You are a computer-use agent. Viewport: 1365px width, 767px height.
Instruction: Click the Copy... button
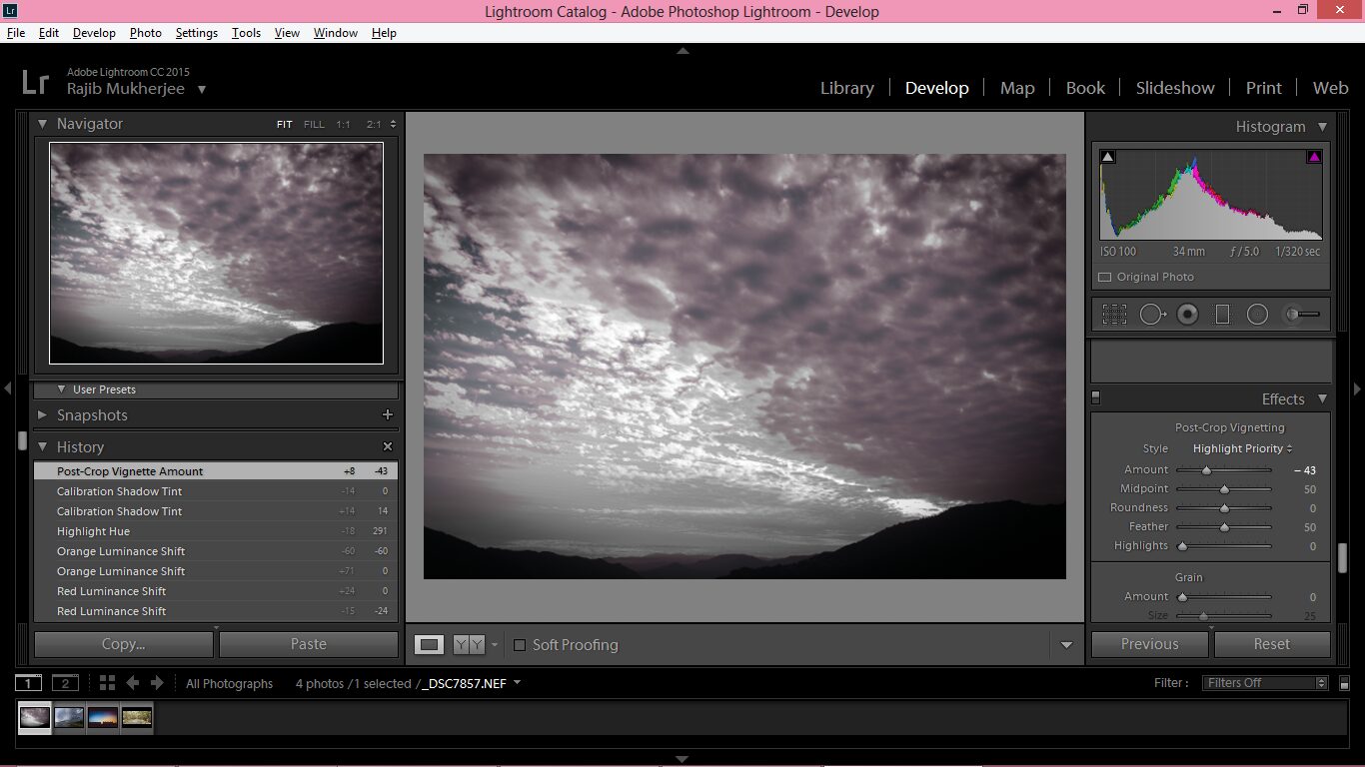tap(123, 644)
